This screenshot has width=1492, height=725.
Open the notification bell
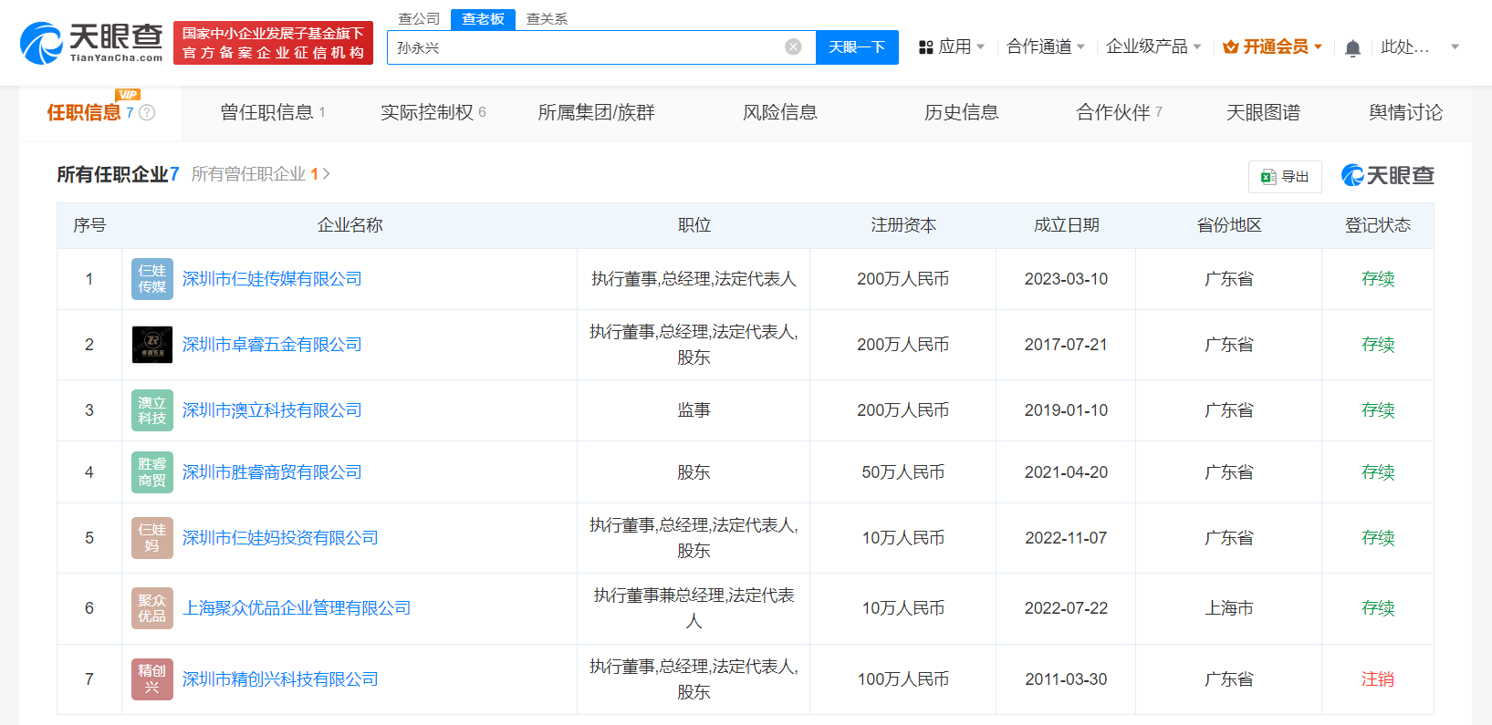[1352, 47]
